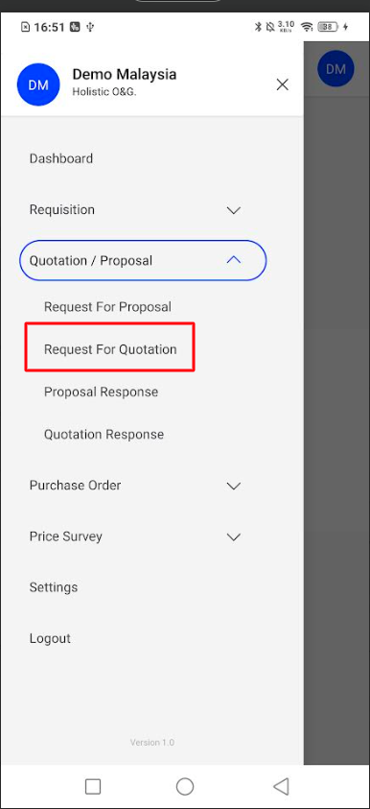Image resolution: width=370 pixels, height=809 pixels.
Task: Select Request For Quotation
Action: pyautogui.click(x=110, y=349)
